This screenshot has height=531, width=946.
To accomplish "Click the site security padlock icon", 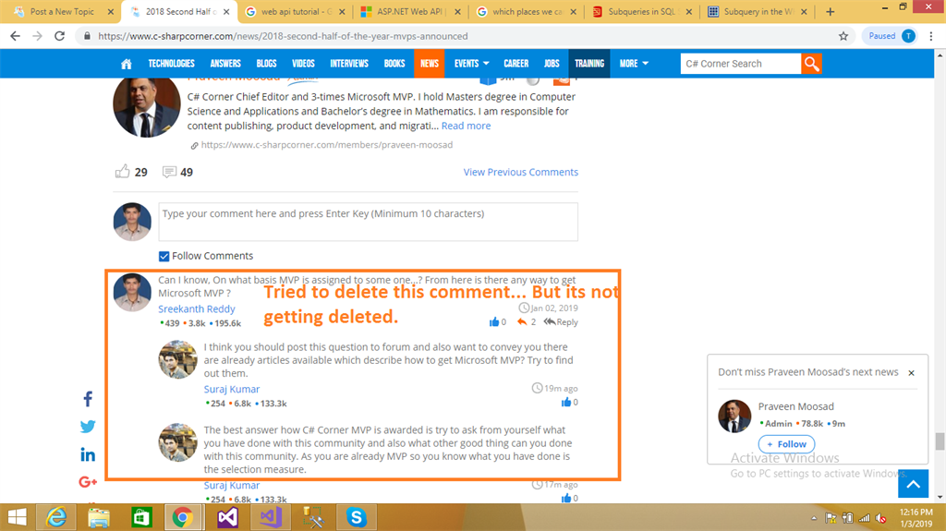I will coord(87,36).
